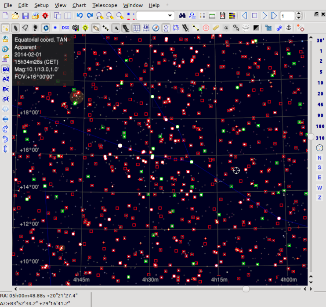Print the sky chart

[x=35, y=16]
